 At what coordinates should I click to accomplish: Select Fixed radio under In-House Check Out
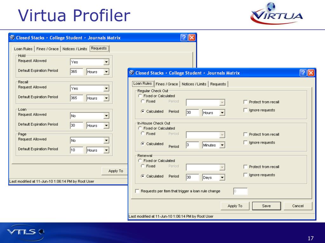(143, 134)
